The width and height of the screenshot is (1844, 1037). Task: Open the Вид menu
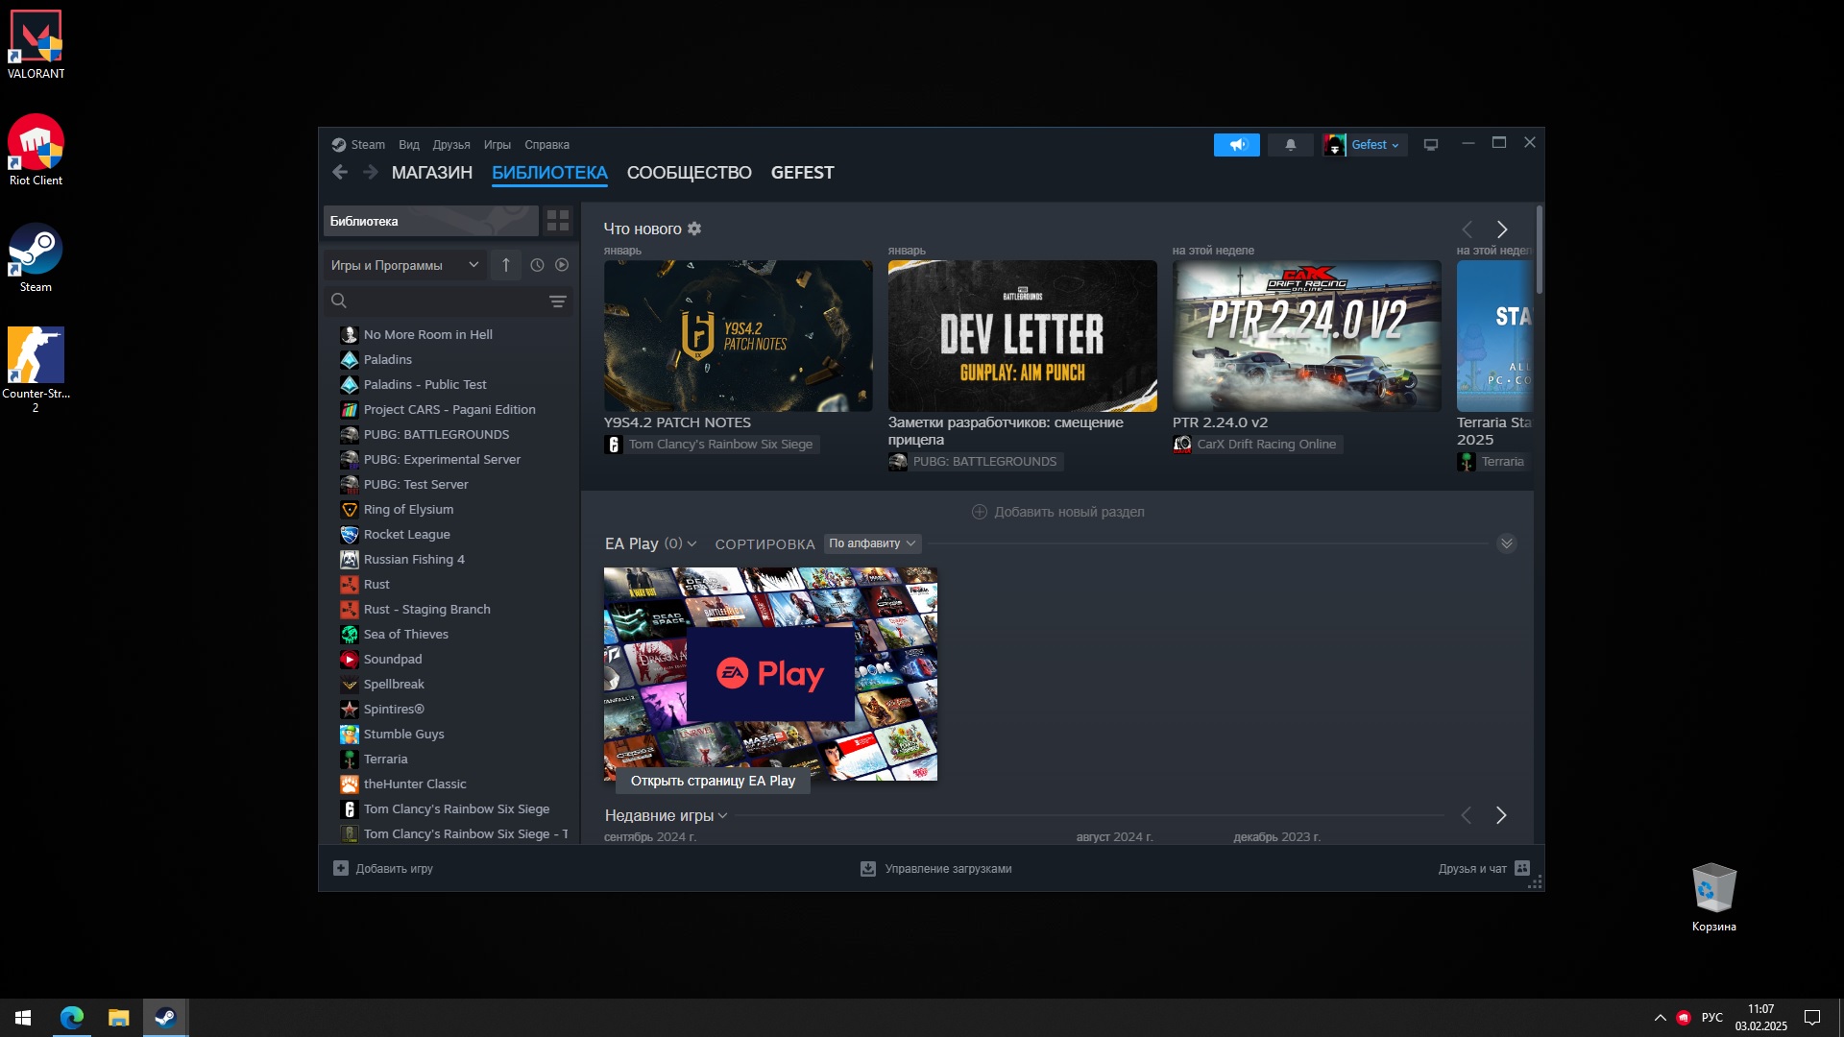click(409, 145)
